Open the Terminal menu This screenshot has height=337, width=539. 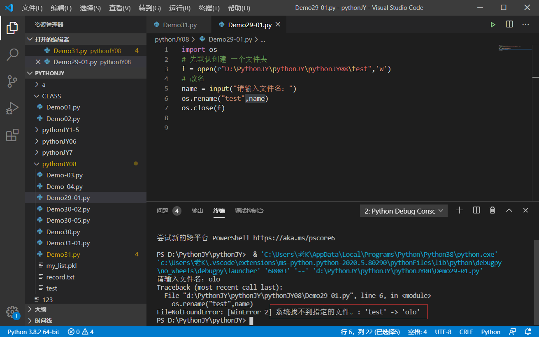tap(209, 8)
